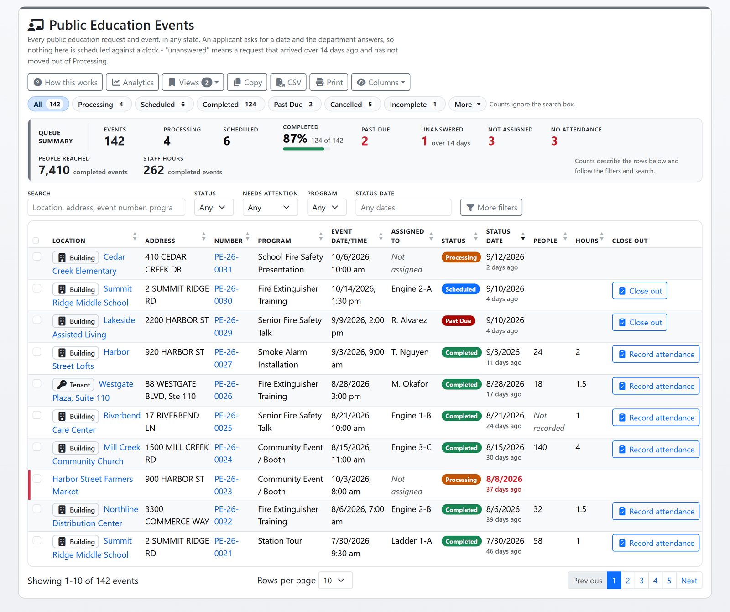Select the Past Due 2 filter tab
730x612 pixels.
[294, 105]
